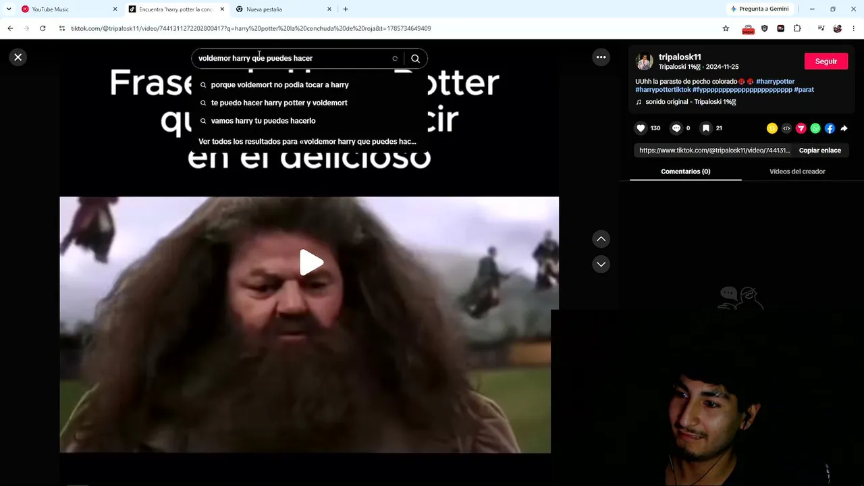The width and height of the screenshot is (864, 486).
Task: Open the three-dots more options menu on video
Action: 601,57
